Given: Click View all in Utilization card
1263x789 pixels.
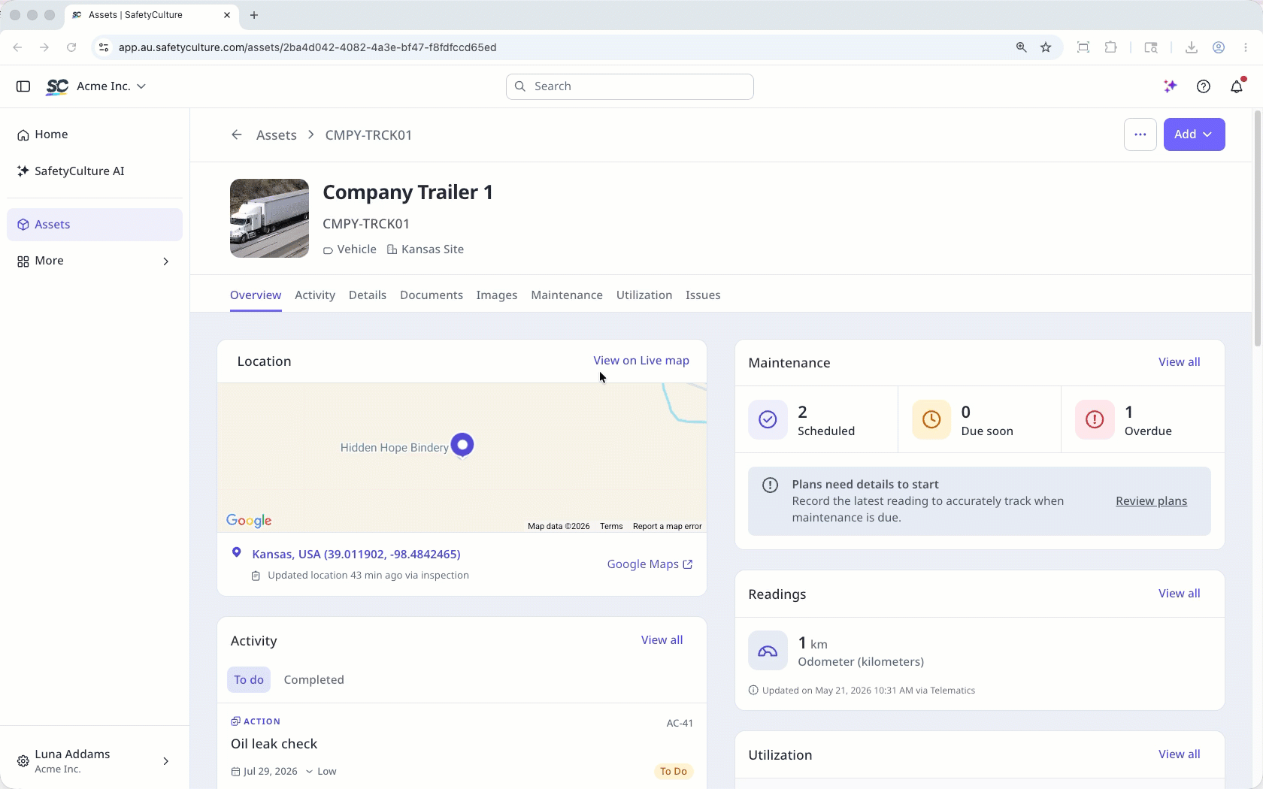Looking at the screenshot, I should pyautogui.click(x=1179, y=754).
